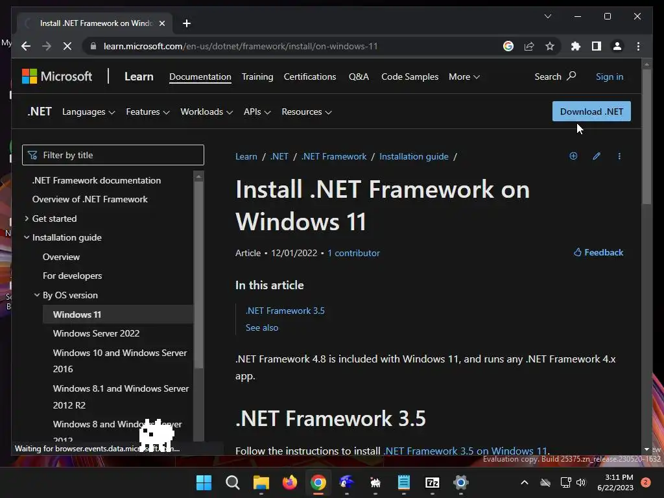Open the Training menu item

coord(257,77)
